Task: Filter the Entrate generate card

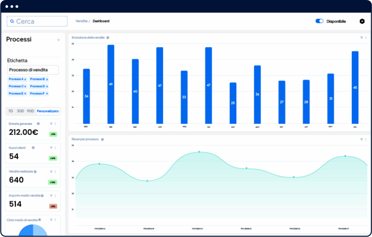Action: pos(51,124)
